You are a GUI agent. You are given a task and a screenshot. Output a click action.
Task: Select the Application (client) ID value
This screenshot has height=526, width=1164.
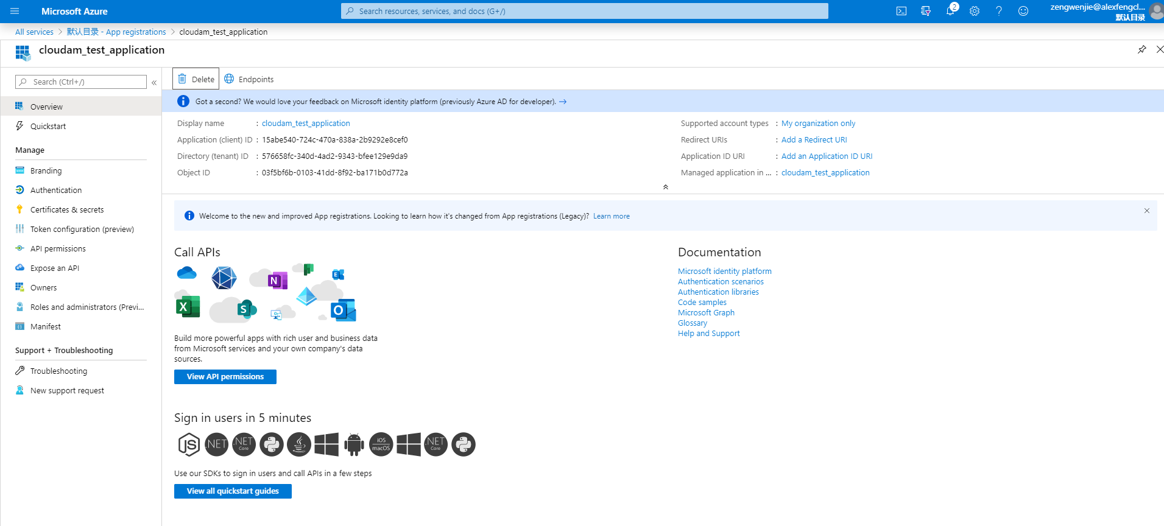point(335,140)
